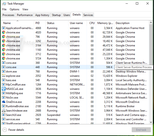This screenshot has width=154, height=136.
Task: Select the Details tab
Action: point(76,15)
